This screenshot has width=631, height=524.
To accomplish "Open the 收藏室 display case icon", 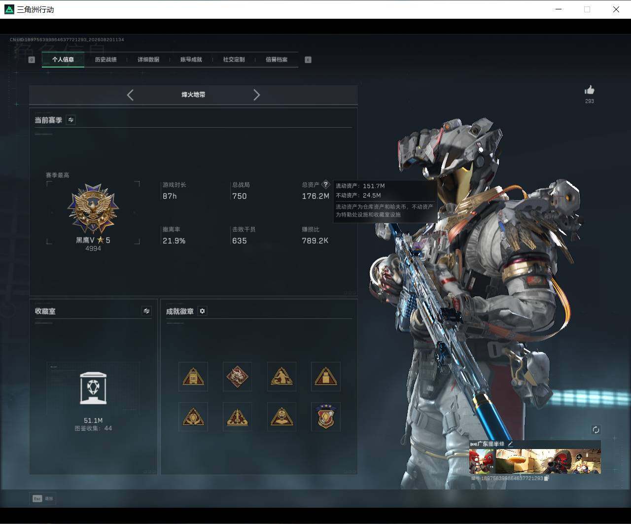I will point(93,388).
